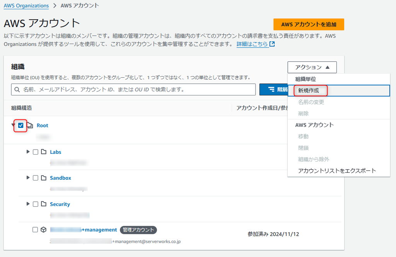Expand the Sandbox organizational unit
The height and width of the screenshot is (257, 396).
(x=28, y=177)
